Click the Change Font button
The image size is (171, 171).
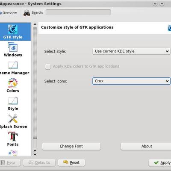coord(71,146)
